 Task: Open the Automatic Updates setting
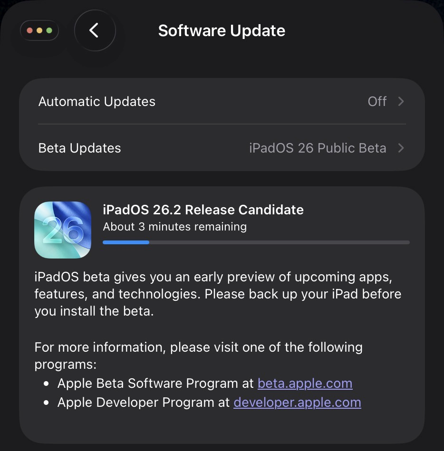[x=97, y=102]
